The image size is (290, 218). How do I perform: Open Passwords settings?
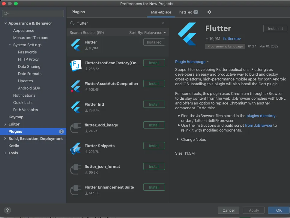pyautogui.click(x=27, y=52)
